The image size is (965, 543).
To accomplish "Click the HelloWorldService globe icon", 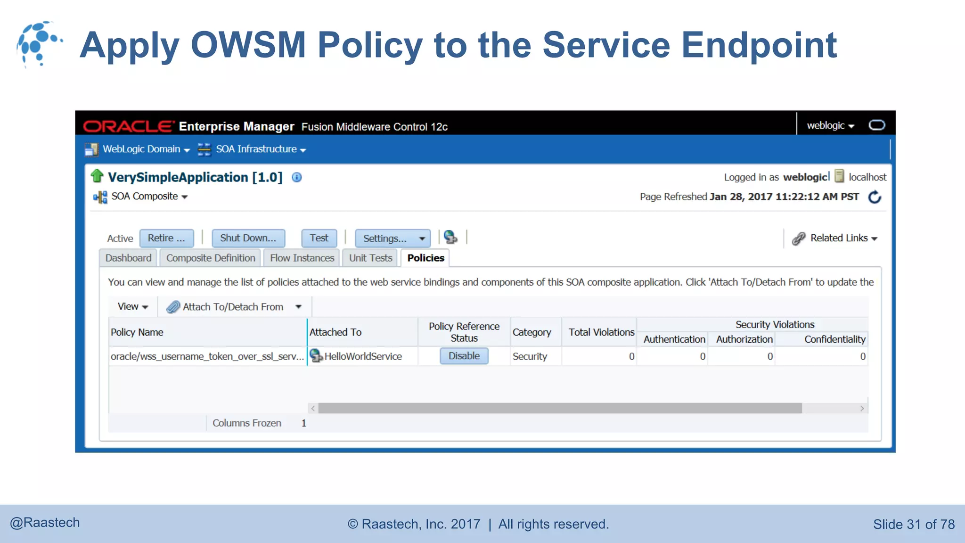I will [x=316, y=356].
